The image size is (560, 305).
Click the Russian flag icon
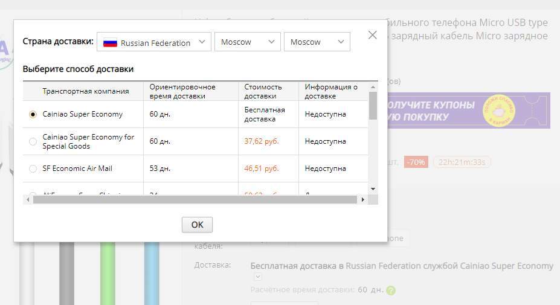click(x=110, y=43)
